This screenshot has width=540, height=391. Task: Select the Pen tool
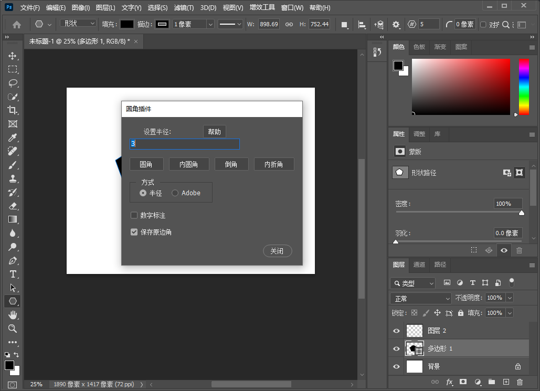(x=13, y=260)
